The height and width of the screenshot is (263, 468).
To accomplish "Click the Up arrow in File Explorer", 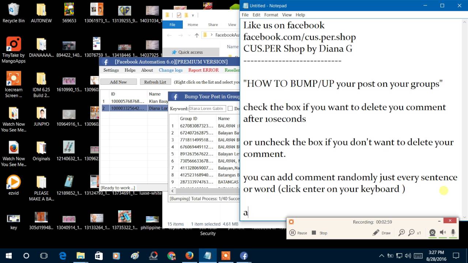I will tap(197, 35).
